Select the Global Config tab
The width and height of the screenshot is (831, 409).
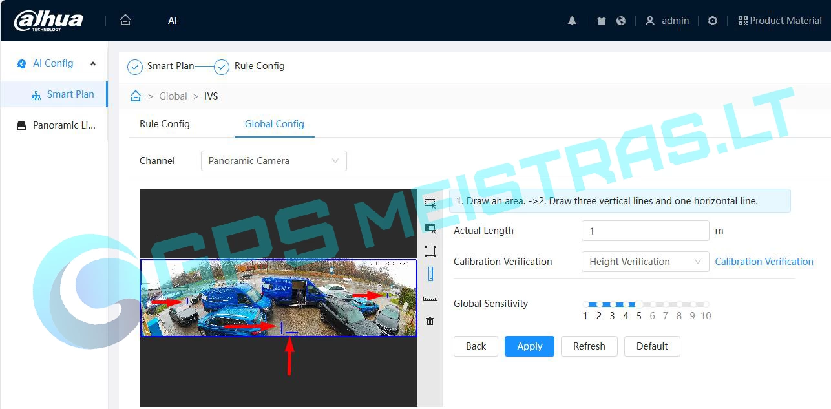pos(275,124)
